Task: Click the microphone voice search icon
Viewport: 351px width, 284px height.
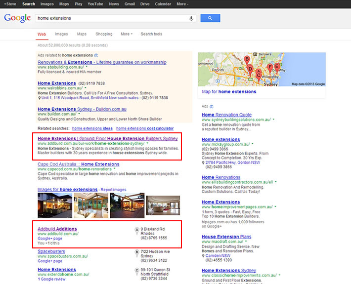Action: tap(191, 18)
